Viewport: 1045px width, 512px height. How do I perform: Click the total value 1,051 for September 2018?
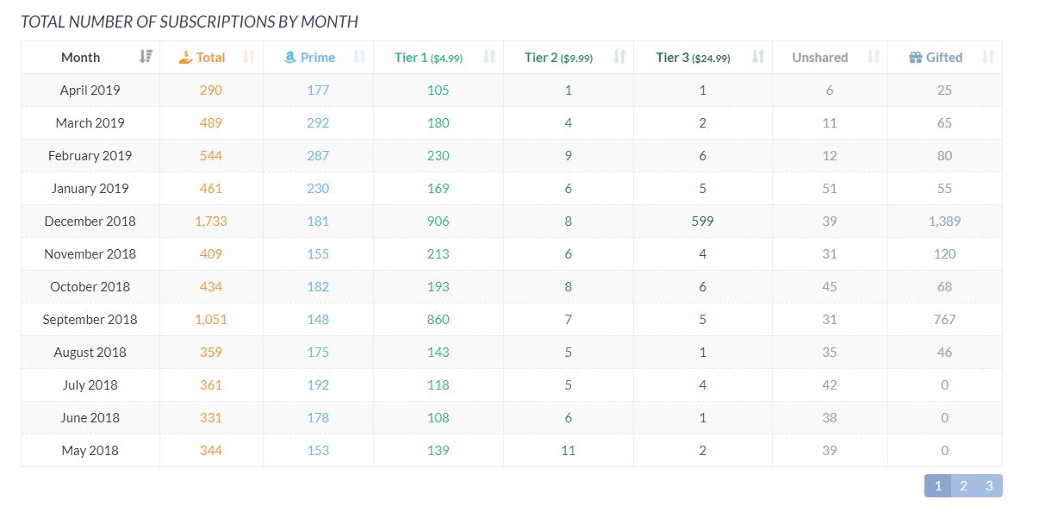pyautogui.click(x=211, y=319)
